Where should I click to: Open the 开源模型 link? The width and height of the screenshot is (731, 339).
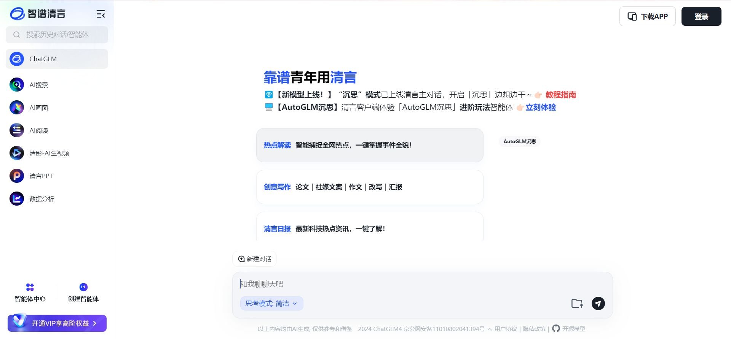(x=574, y=329)
